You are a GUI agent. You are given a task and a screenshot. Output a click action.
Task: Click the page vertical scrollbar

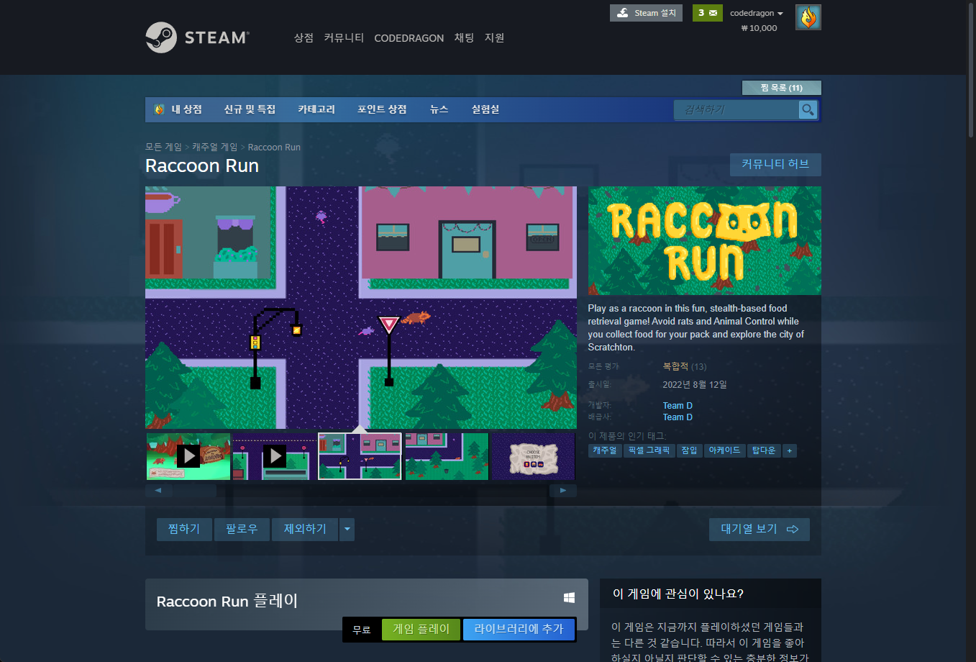(x=971, y=69)
